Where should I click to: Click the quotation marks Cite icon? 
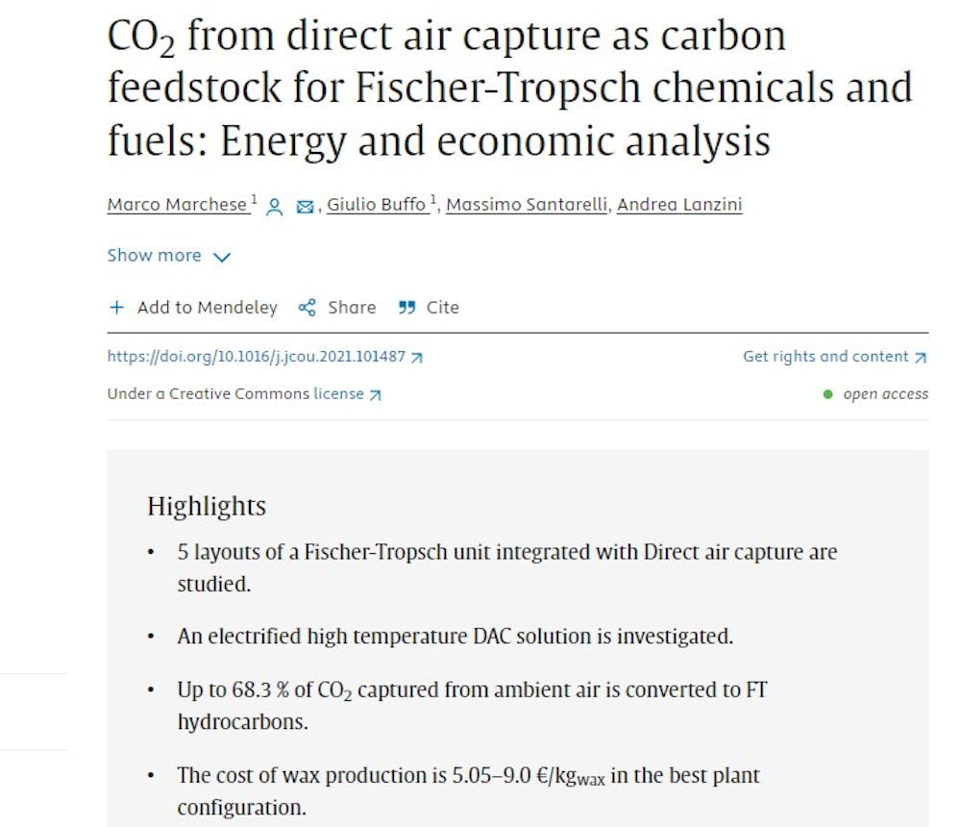[407, 308]
